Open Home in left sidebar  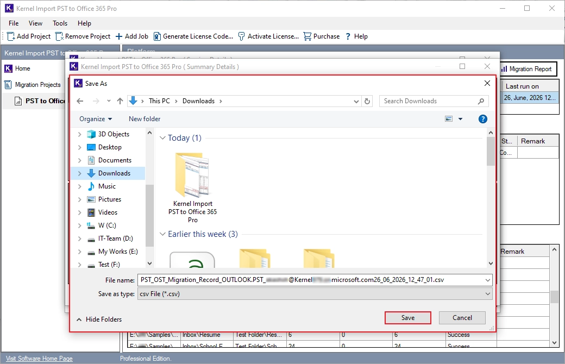click(x=17, y=68)
